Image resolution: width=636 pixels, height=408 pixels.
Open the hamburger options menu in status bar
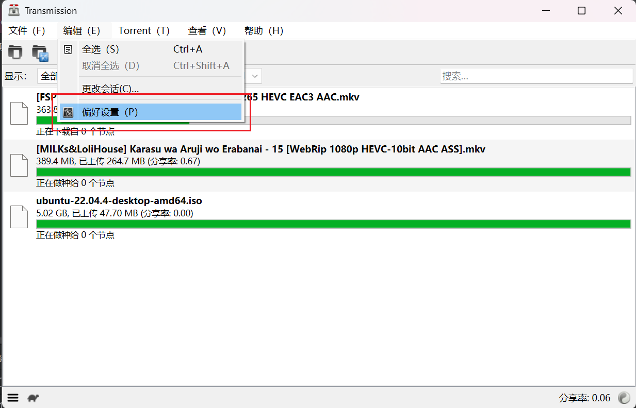[x=13, y=398]
